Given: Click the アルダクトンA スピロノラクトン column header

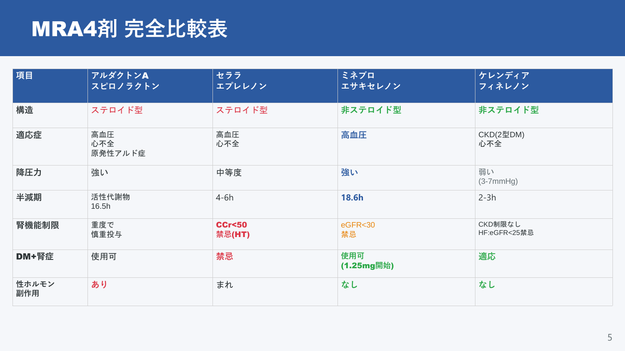Looking at the screenshot, I should tap(150, 86).
